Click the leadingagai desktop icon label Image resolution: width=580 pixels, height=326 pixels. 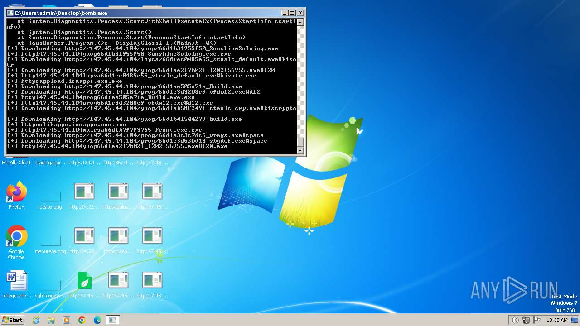(50, 163)
